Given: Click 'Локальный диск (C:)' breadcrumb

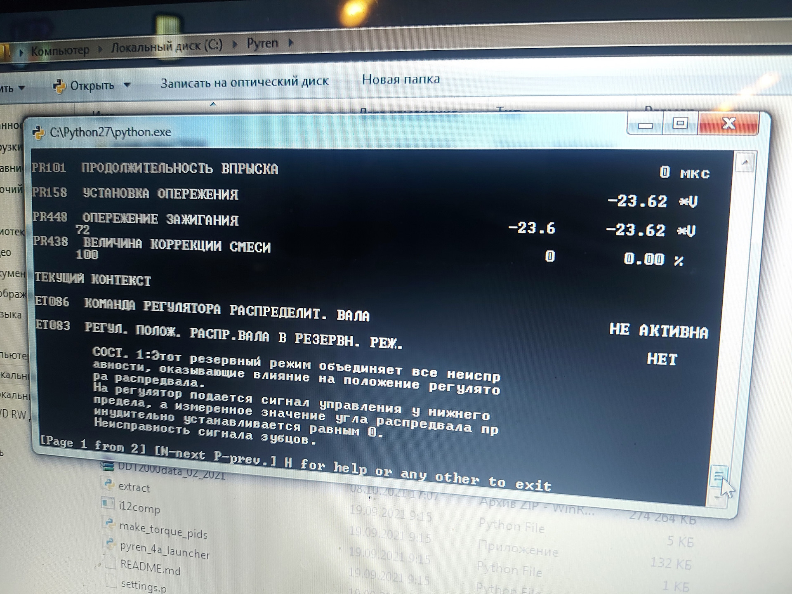Looking at the screenshot, I should 167,47.
